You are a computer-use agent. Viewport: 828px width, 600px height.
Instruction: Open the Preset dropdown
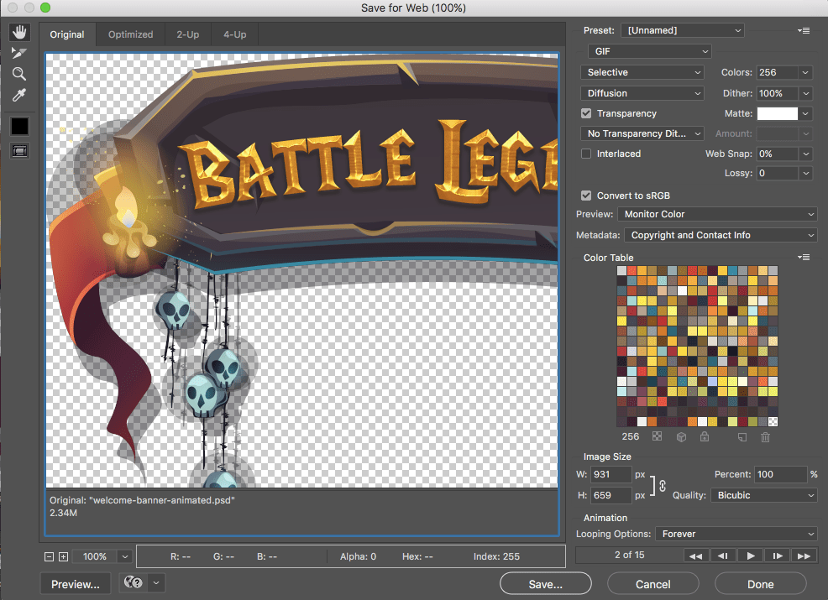(x=683, y=30)
